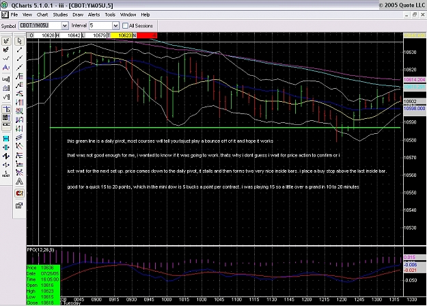Click the CBOT:YM05U symbol field
Image resolution: width=427 pixels, height=306 pixels.
[x=40, y=25]
